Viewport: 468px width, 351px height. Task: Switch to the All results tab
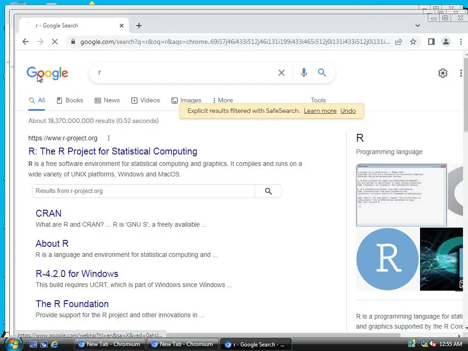[37, 100]
